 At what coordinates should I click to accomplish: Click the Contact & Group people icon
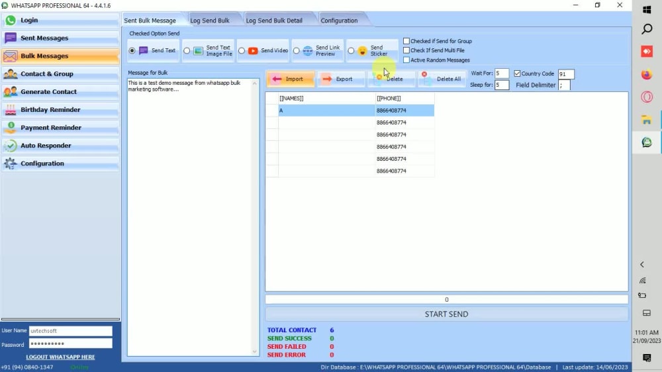coord(11,74)
